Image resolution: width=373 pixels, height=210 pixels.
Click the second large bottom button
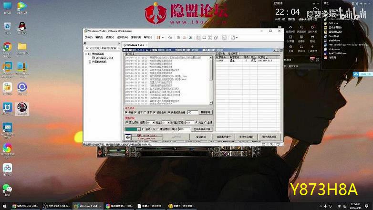tap(201, 137)
